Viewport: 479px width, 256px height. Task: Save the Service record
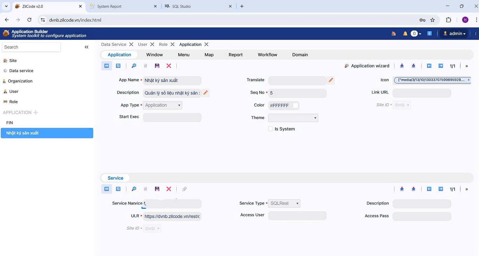(157, 189)
